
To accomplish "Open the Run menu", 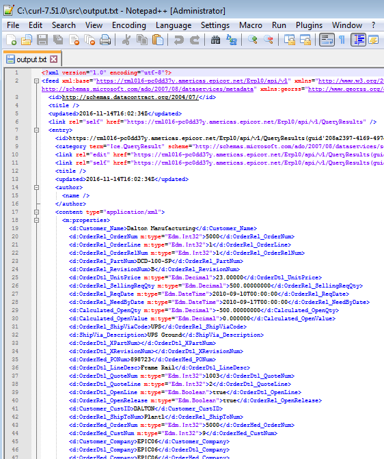I will click(x=279, y=25).
